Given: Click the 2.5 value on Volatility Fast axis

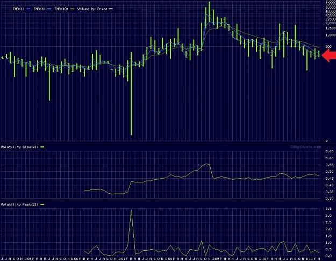Looking at the screenshot, I should pos(328,222).
